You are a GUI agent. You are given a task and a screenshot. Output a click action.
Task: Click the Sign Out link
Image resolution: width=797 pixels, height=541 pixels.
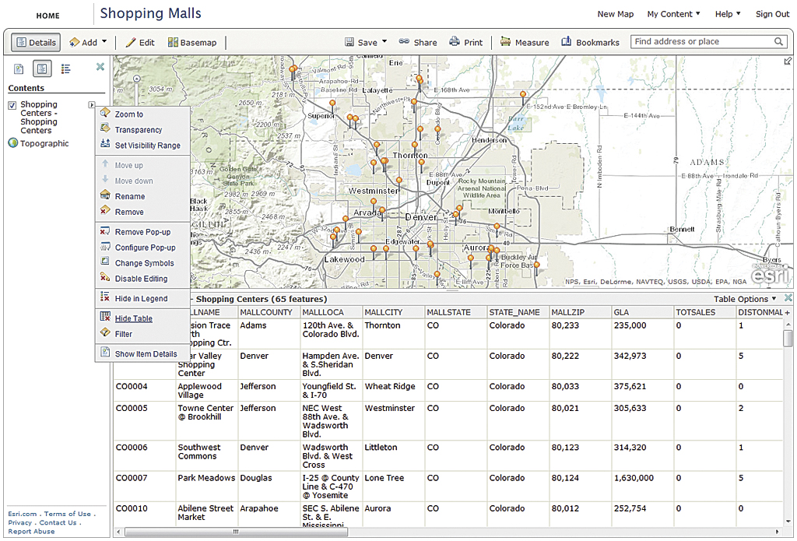(x=772, y=14)
